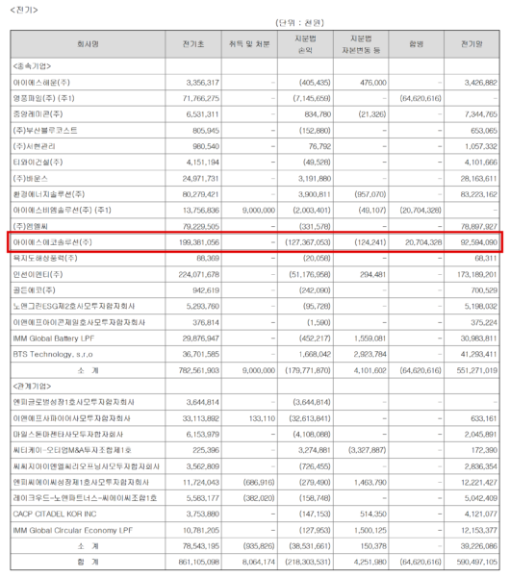Screen dimensions: 510x577
Task: Click the value 10,781,205
Action: click(201, 530)
